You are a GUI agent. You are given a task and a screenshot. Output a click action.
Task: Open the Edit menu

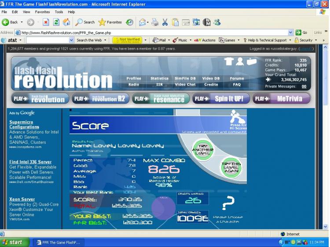point(15,12)
